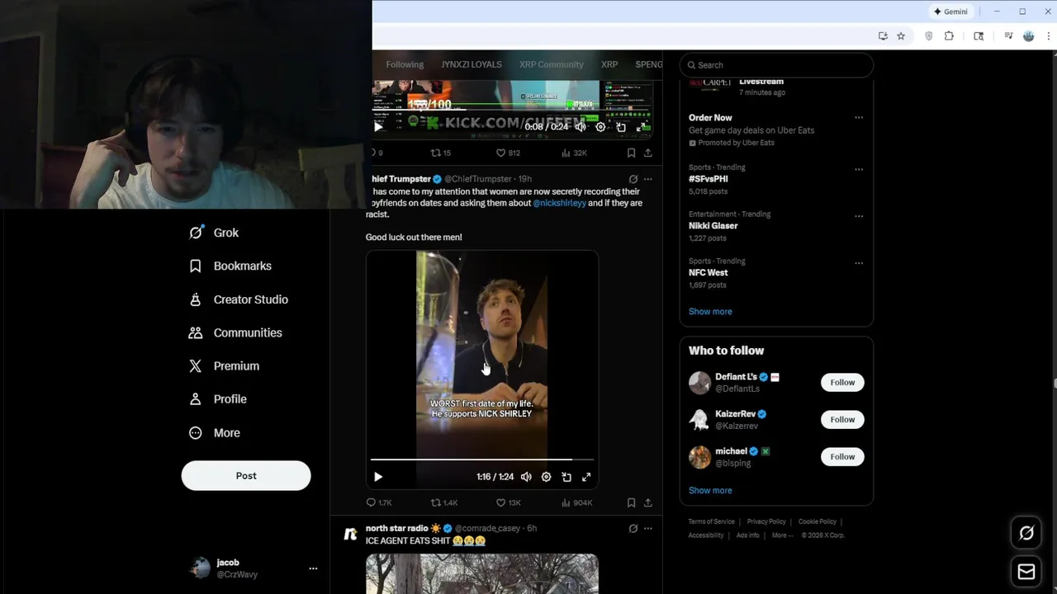The height and width of the screenshot is (594, 1057).
Task: Open Grok icon on north star radio post
Action: pos(633,528)
